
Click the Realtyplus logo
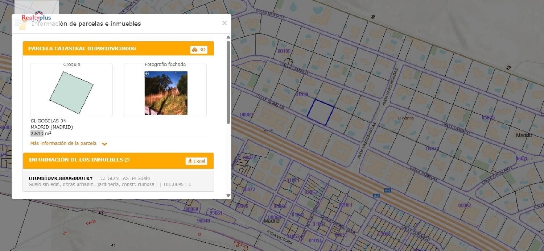36,17
